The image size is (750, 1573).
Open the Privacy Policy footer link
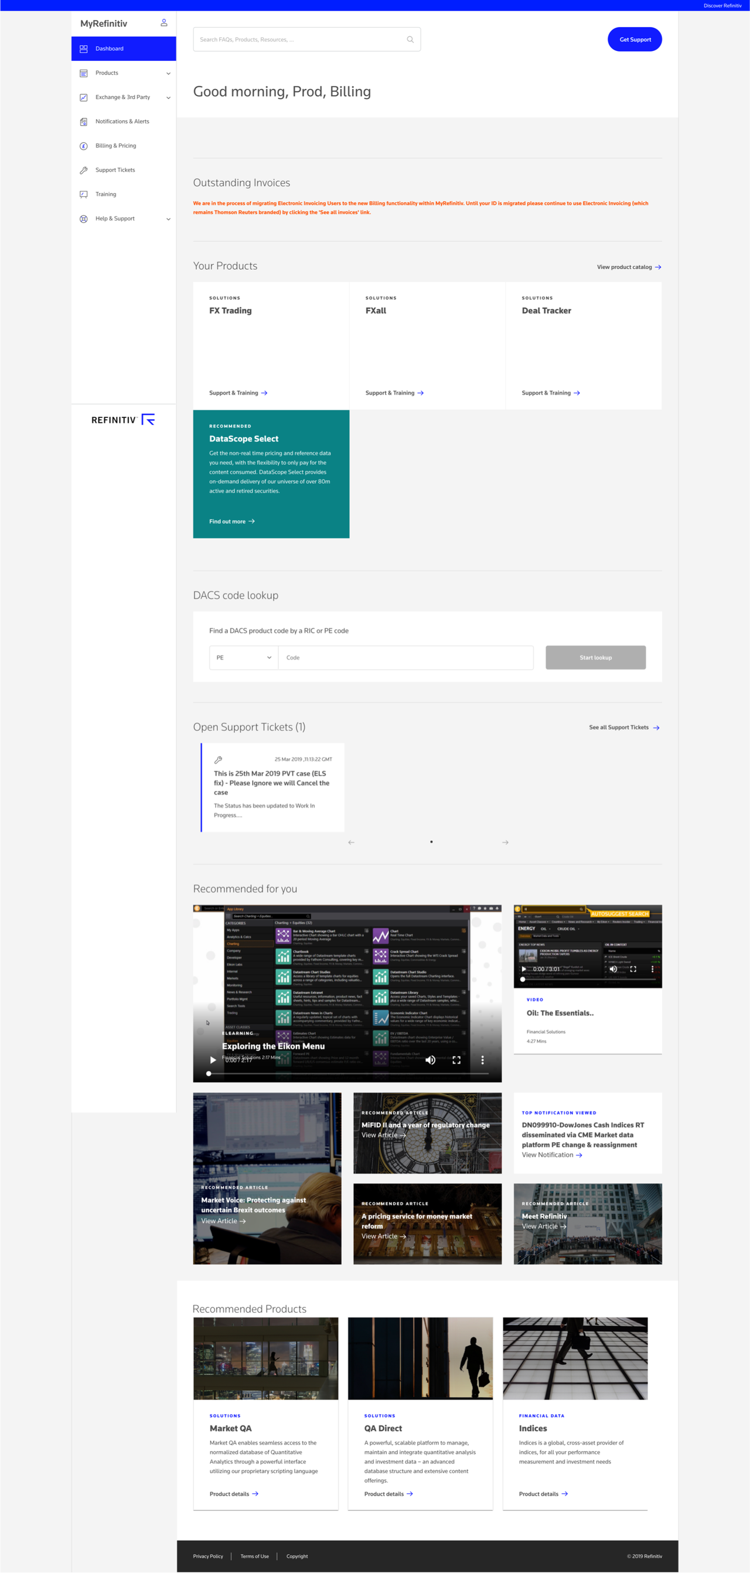tap(208, 1557)
